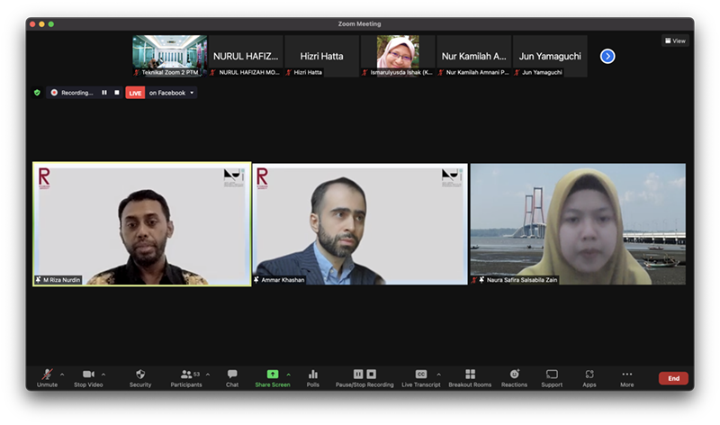Open the Security options

(x=140, y=375)
